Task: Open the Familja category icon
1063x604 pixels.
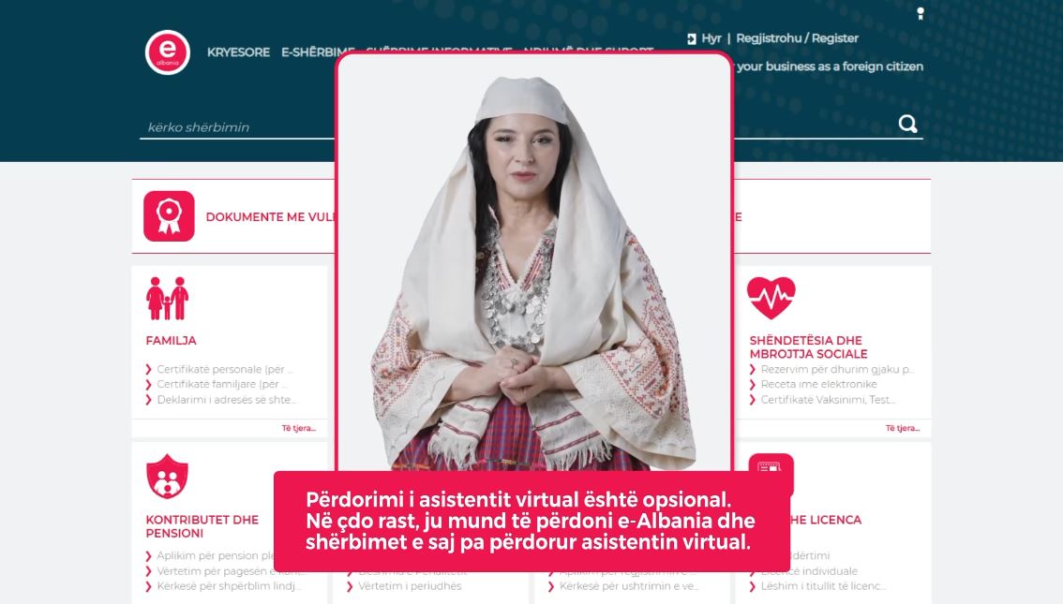Action: click(168, 298)
